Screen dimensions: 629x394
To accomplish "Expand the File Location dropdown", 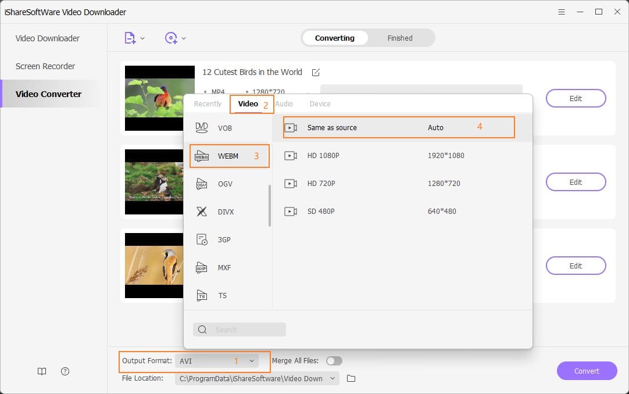I will [x=331, y=378].
